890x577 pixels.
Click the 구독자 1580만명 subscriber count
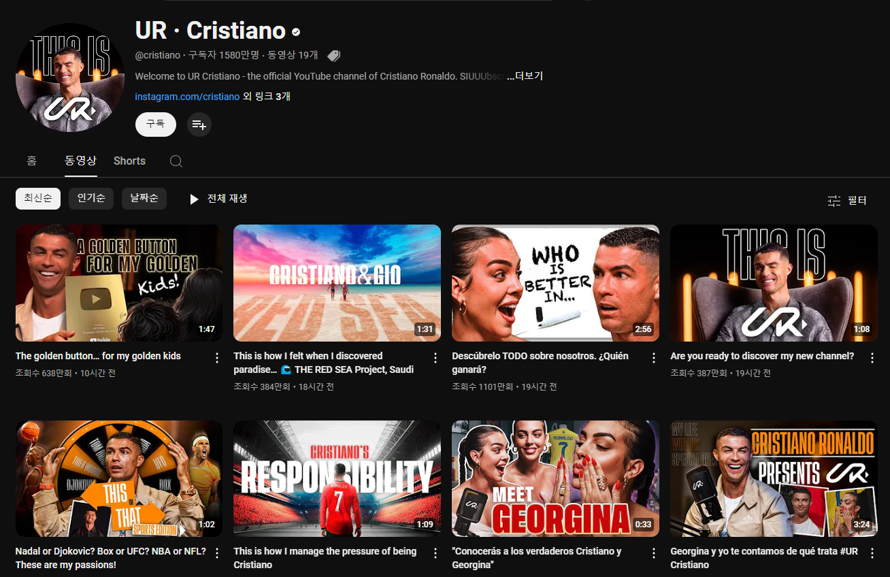click(x=224, y=56)
